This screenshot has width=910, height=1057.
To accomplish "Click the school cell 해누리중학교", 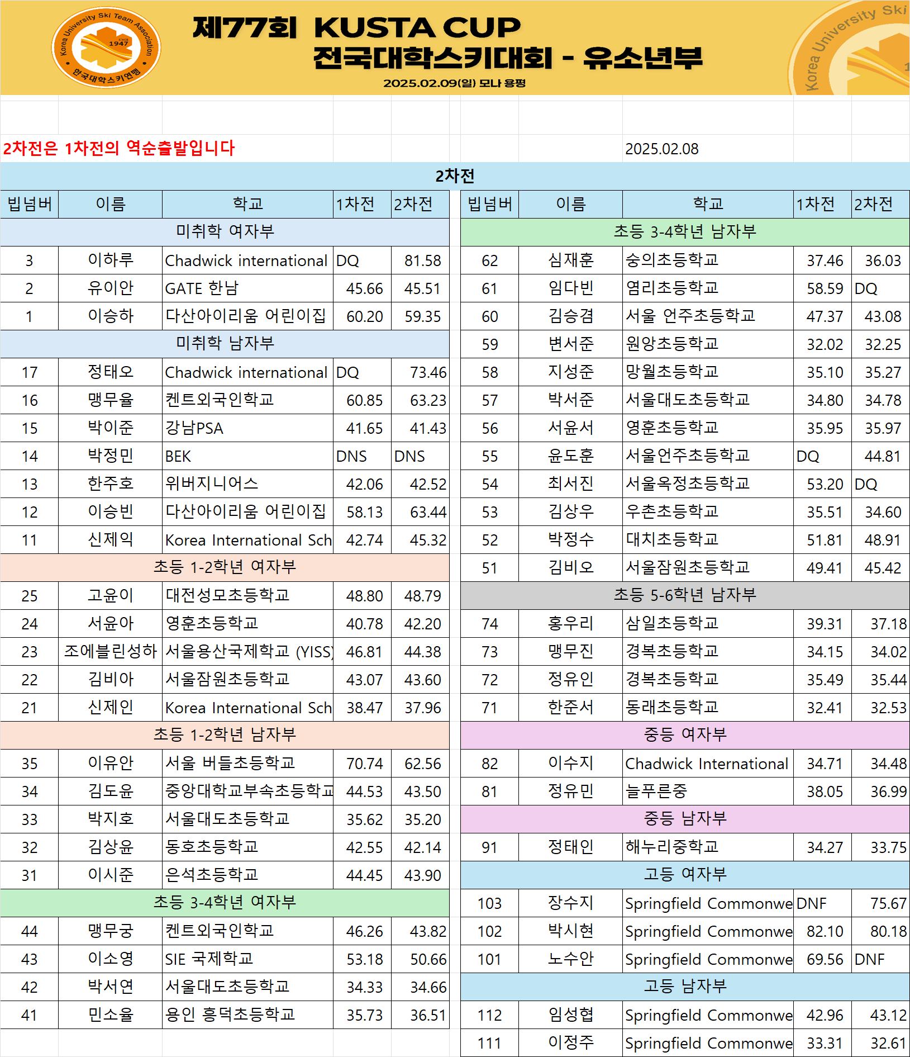I will [x=708, y=847].
